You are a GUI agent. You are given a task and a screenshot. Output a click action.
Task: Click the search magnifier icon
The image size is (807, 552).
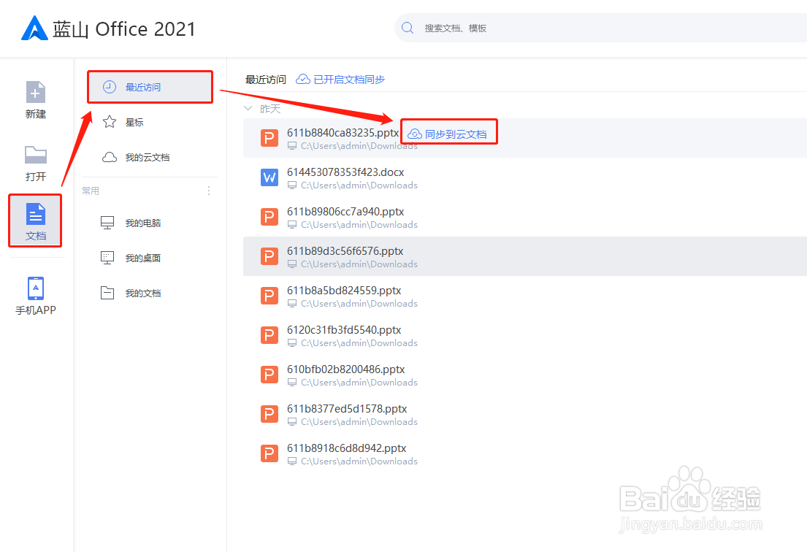407,28
